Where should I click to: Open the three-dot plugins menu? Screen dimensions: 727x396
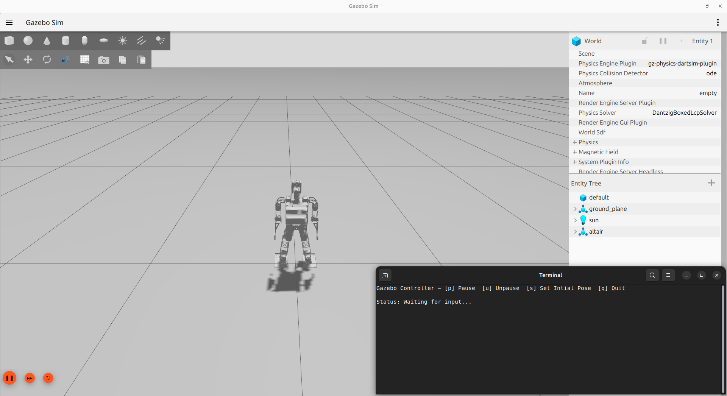tap(718, 22)
